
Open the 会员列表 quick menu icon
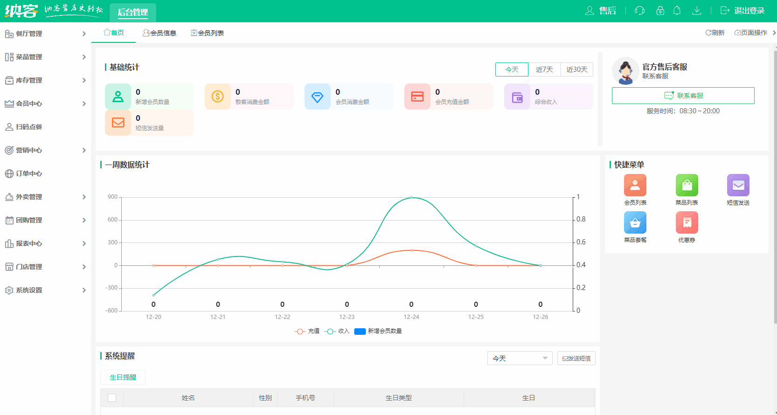point(635,186)
